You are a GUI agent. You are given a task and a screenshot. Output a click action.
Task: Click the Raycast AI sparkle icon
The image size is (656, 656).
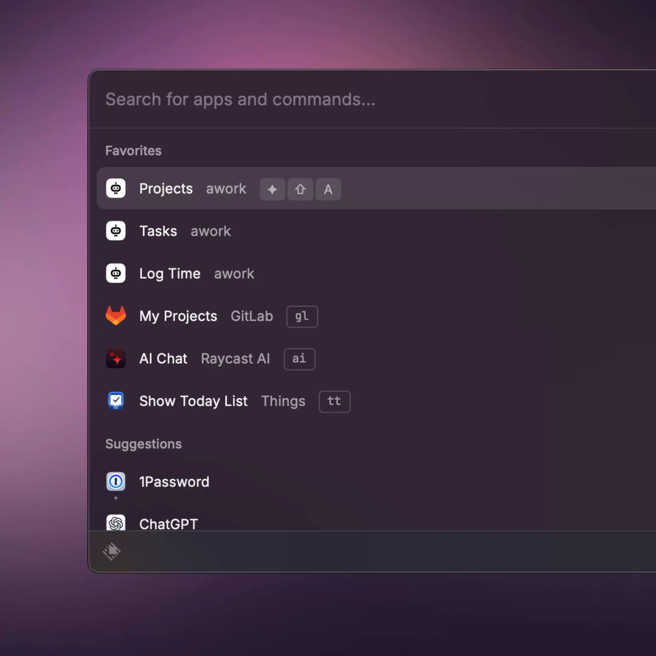tap(115, 359)
